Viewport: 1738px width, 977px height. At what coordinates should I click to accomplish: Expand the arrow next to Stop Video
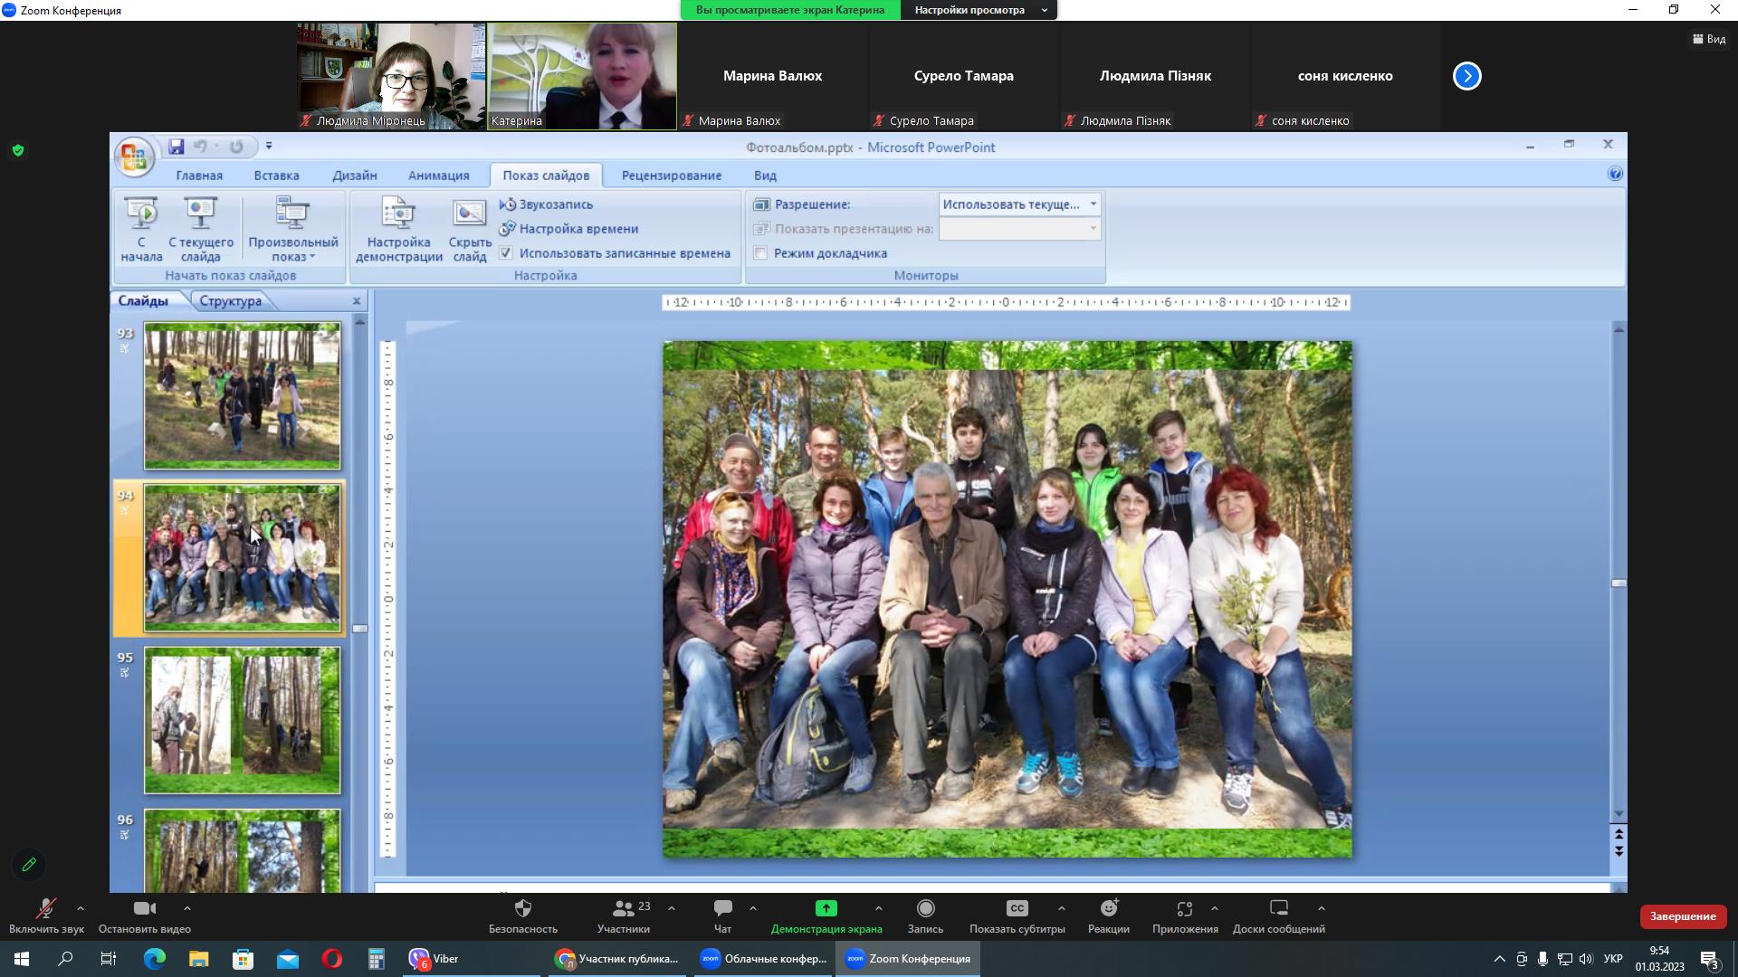[187, 908]
